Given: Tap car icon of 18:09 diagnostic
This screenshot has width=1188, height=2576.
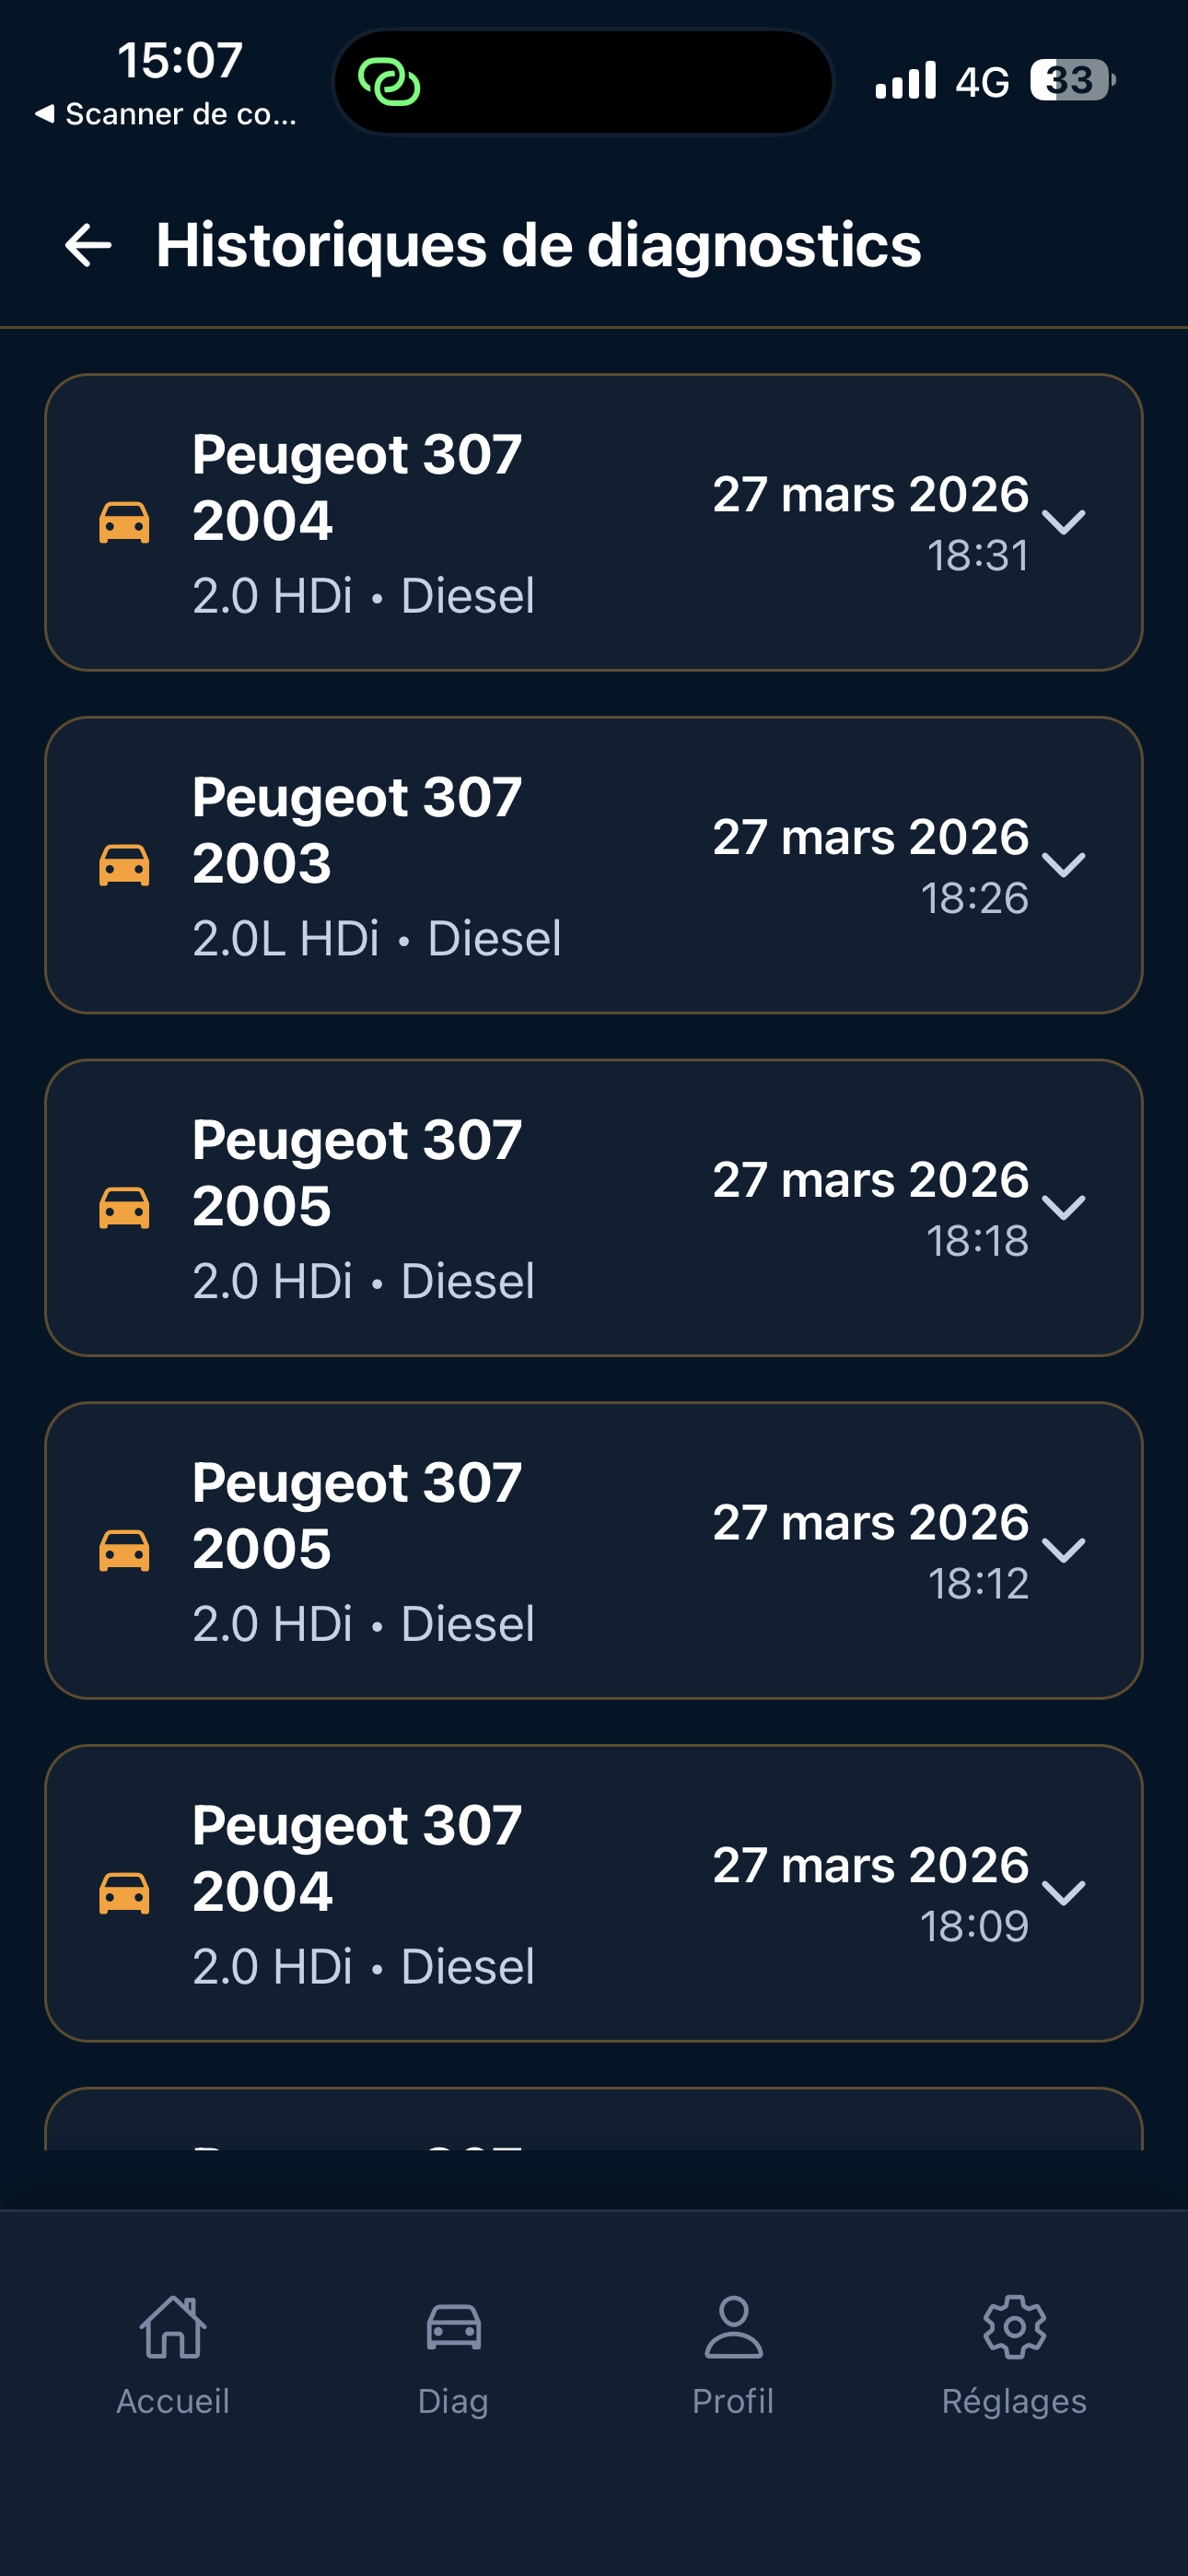Looking at the screenshot, I should pos(125,1893).
